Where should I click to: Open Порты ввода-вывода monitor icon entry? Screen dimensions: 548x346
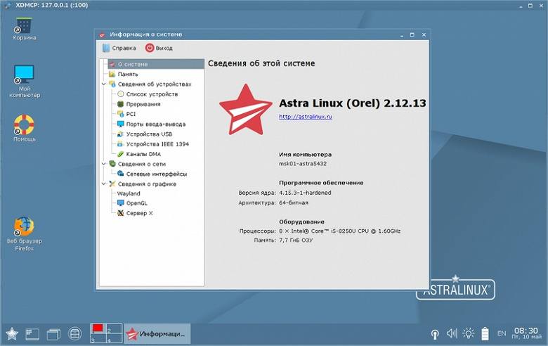click(121, 124)
